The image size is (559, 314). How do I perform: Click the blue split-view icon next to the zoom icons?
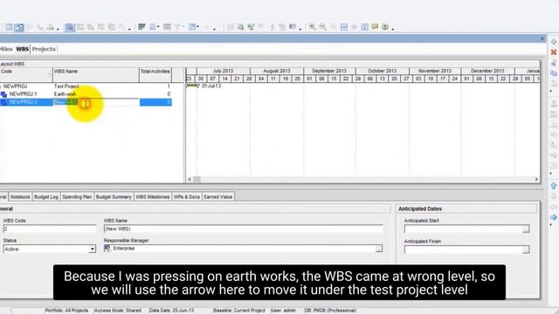(x=343, y=27)
